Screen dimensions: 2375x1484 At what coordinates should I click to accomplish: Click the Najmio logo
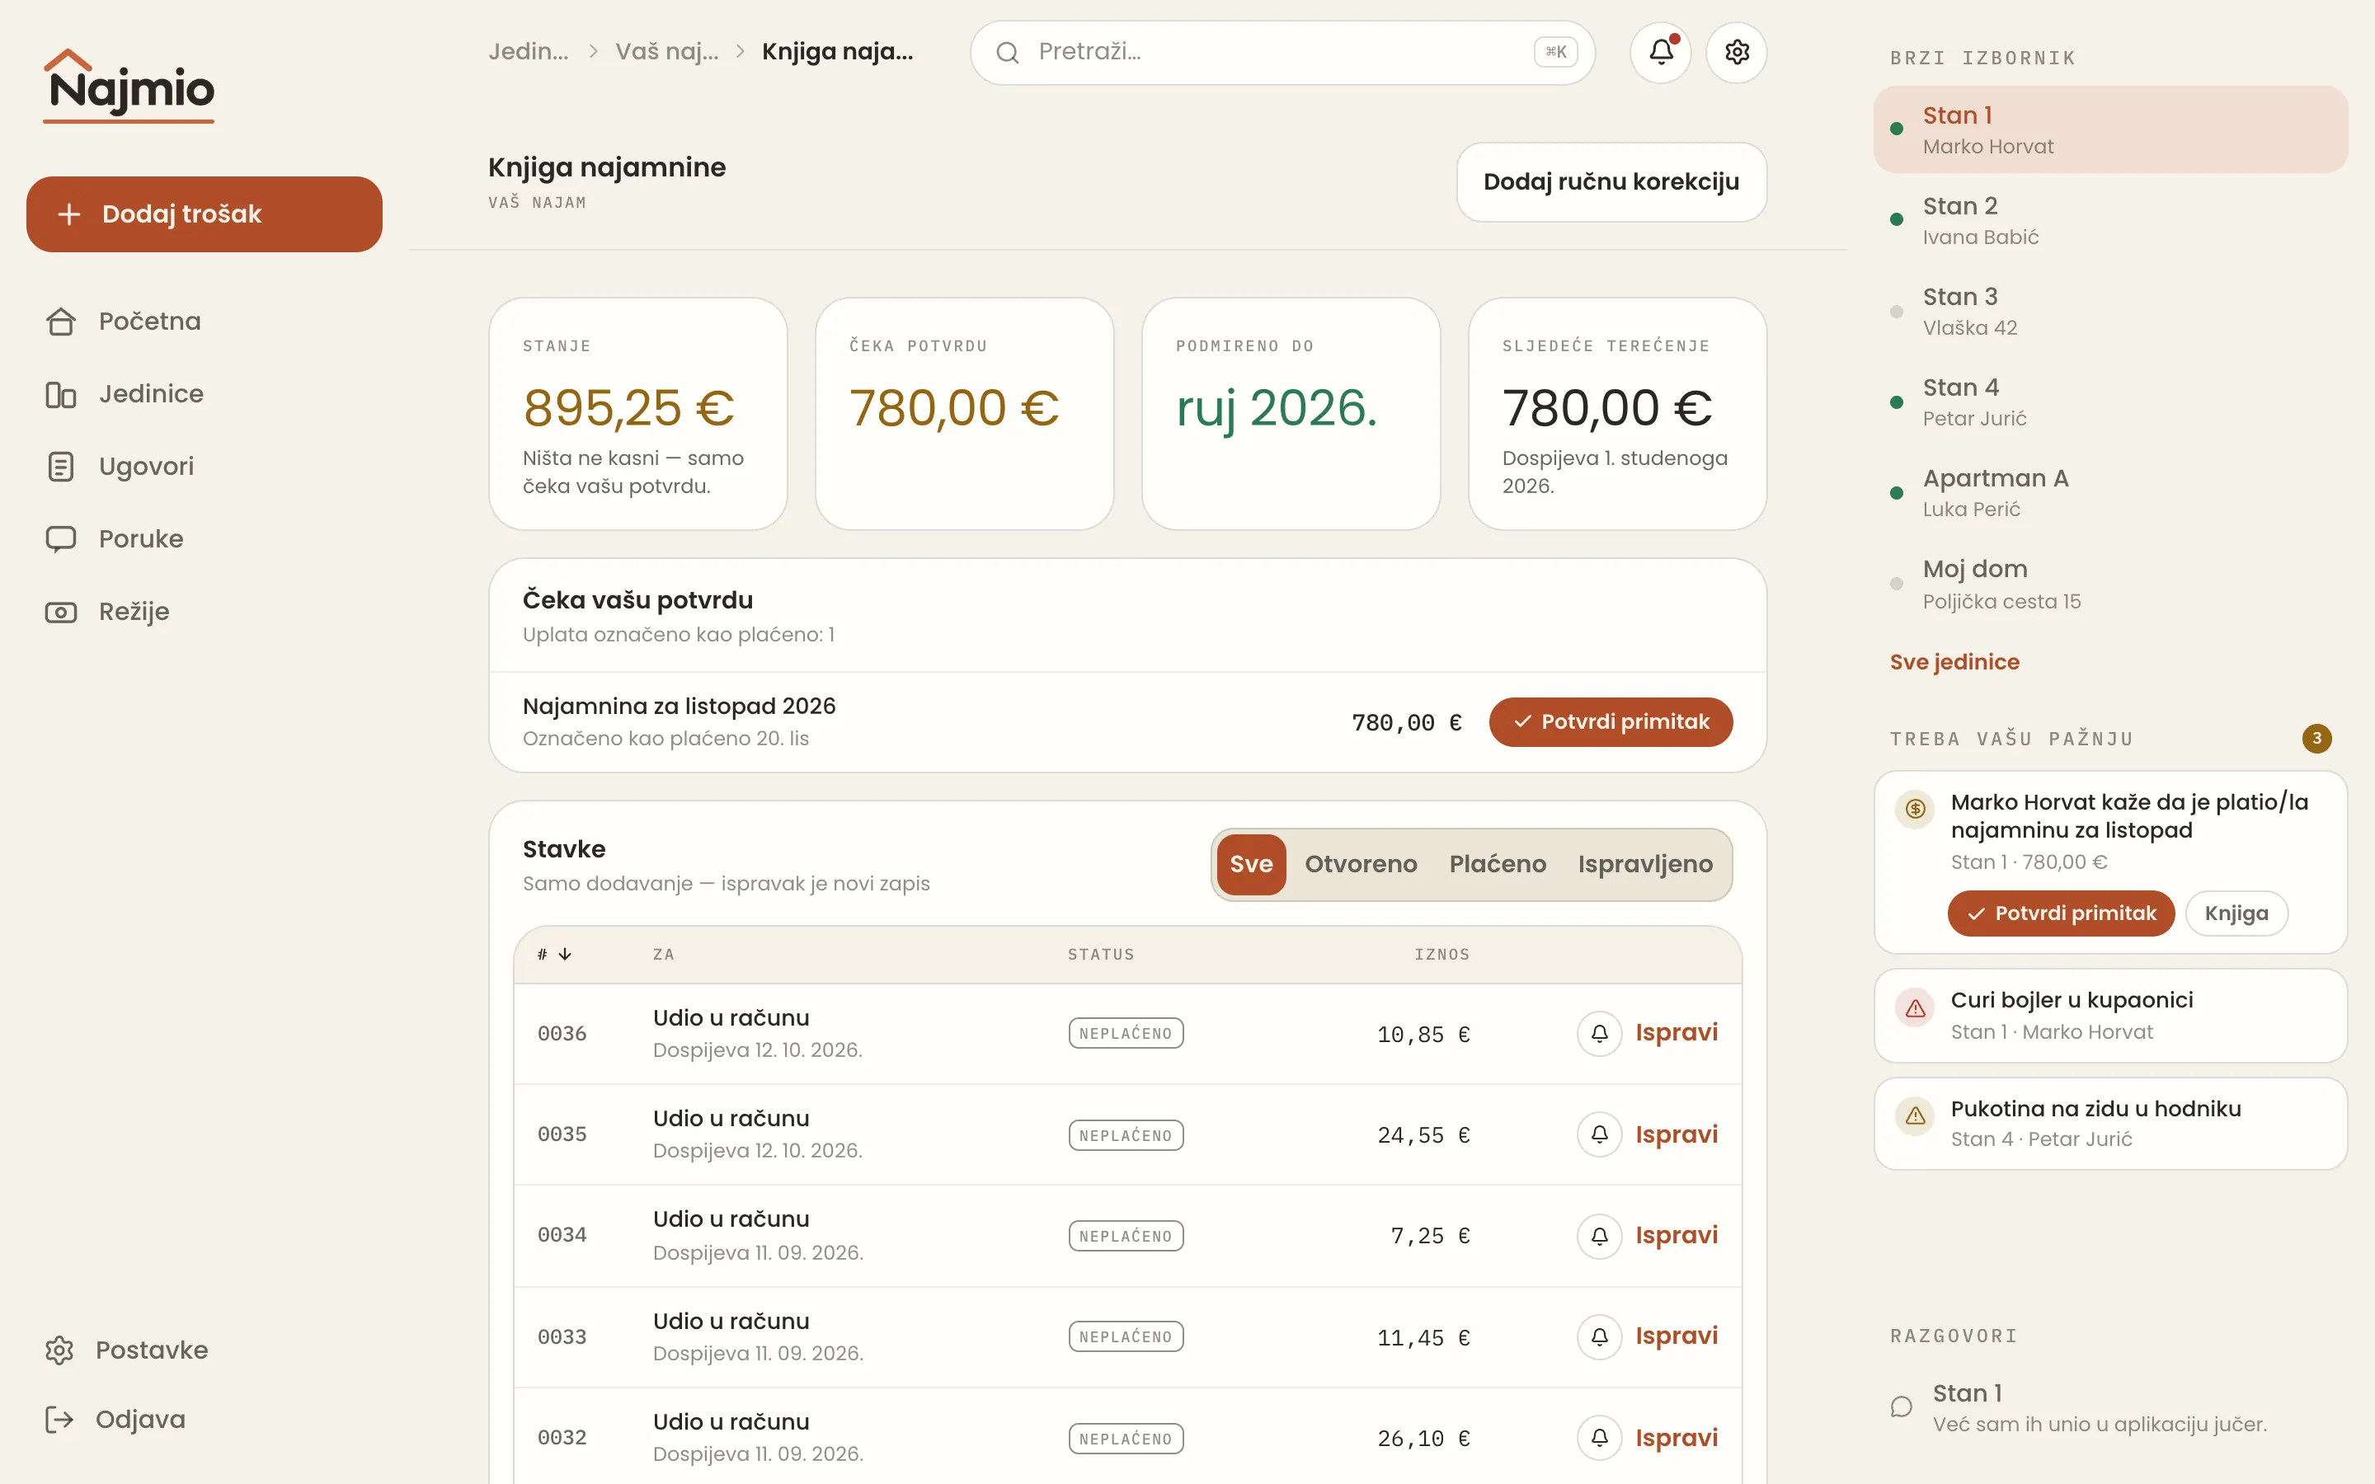[x=129, y=87]
